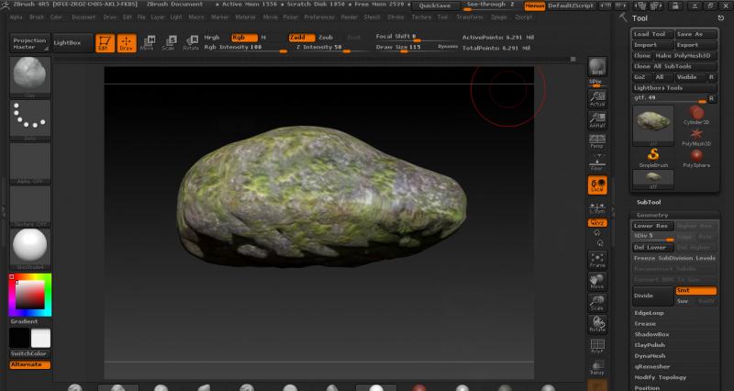
Task: Toggle the Smt smoothing option
Action: pos(695,291)
